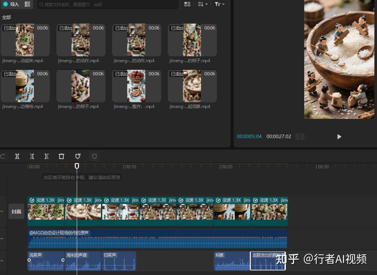377x275 pixels.
Task: Click the grayed-out marker icon in timeline toolbar
Action: click(94, 156)
